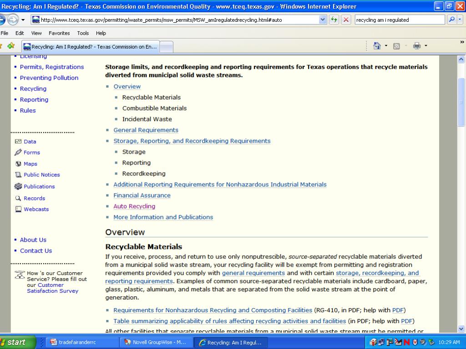Image resolution: width=466 pixels, height=349 pixels.
Task: Expand the Print options dropdown arrow
Action: [x=425, y=46]
